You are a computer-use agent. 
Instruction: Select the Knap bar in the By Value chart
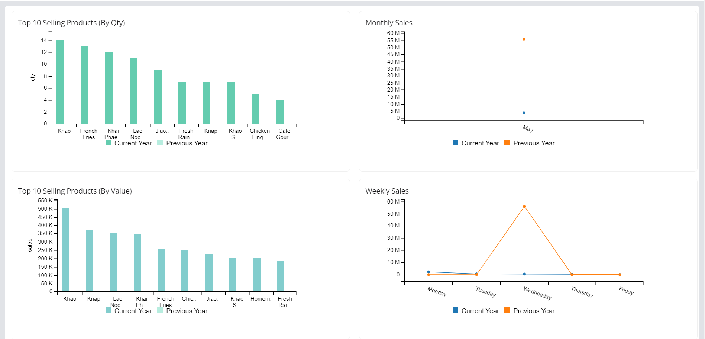[90, 260]
